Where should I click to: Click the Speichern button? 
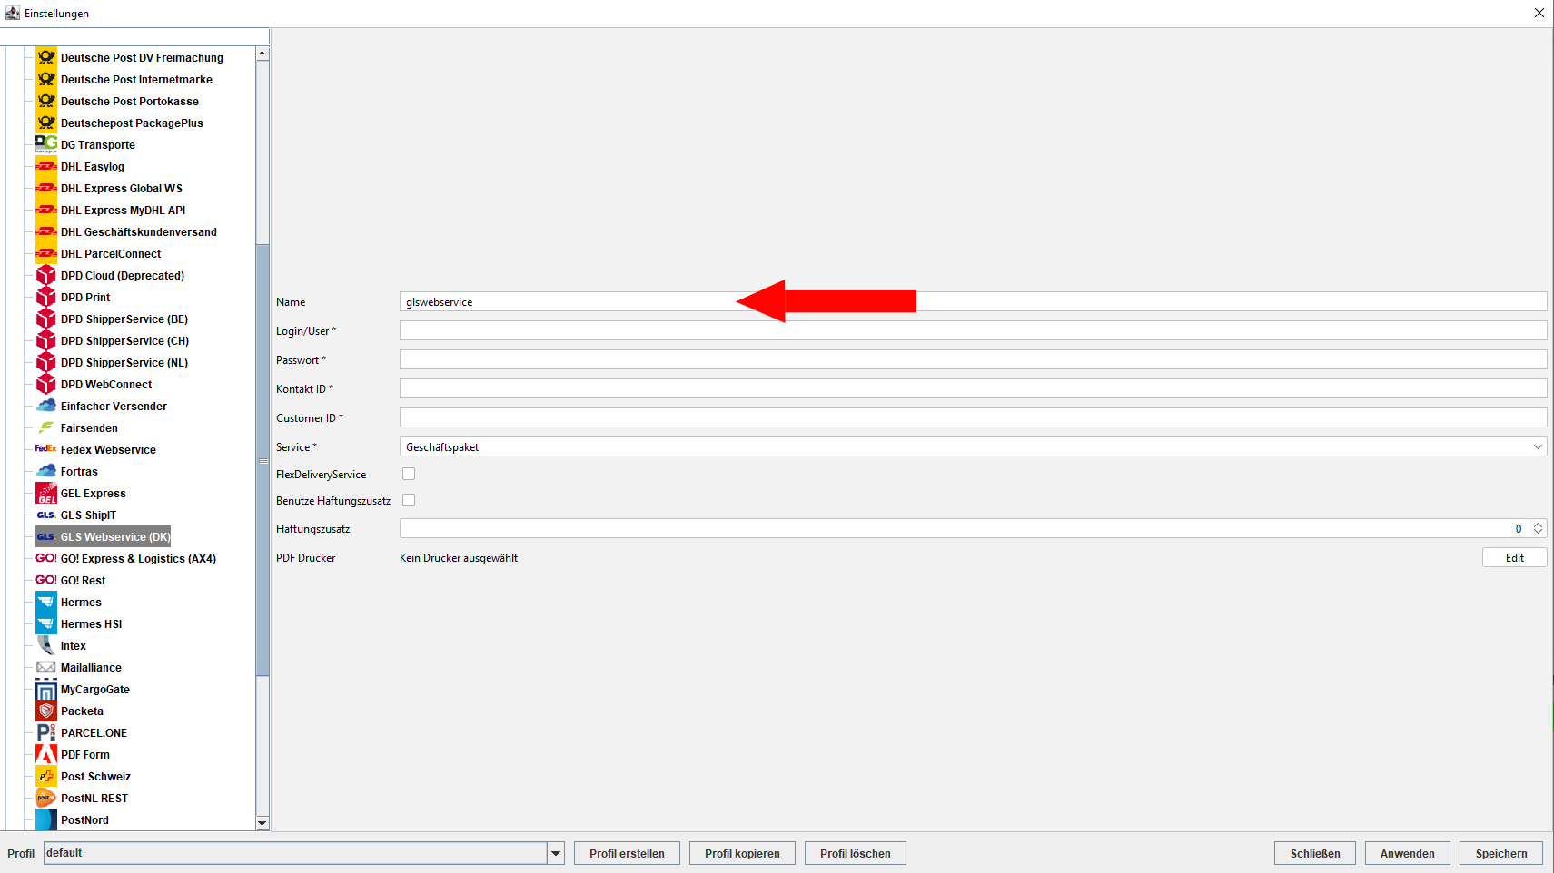click(1501, 853)
